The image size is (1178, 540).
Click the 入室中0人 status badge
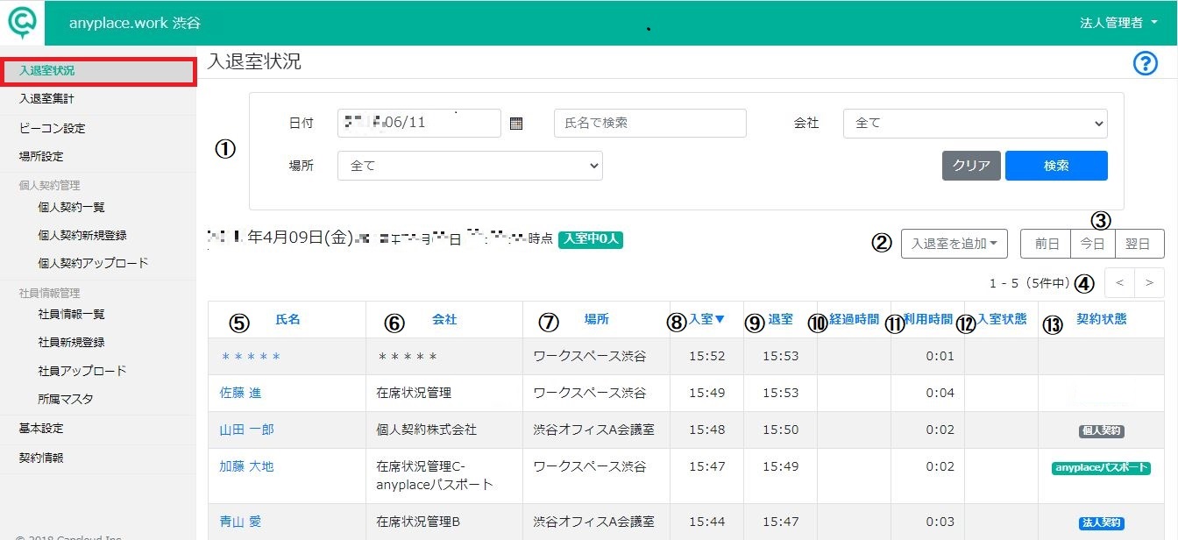[591, 238]
